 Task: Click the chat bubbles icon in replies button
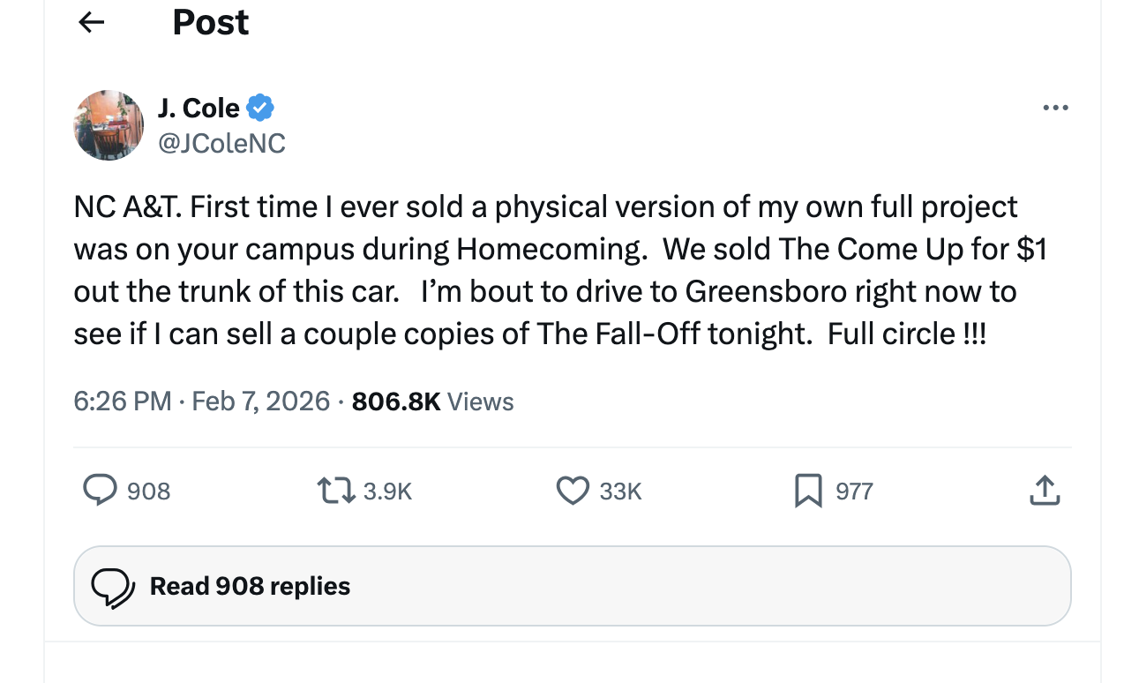click(114, 587)
